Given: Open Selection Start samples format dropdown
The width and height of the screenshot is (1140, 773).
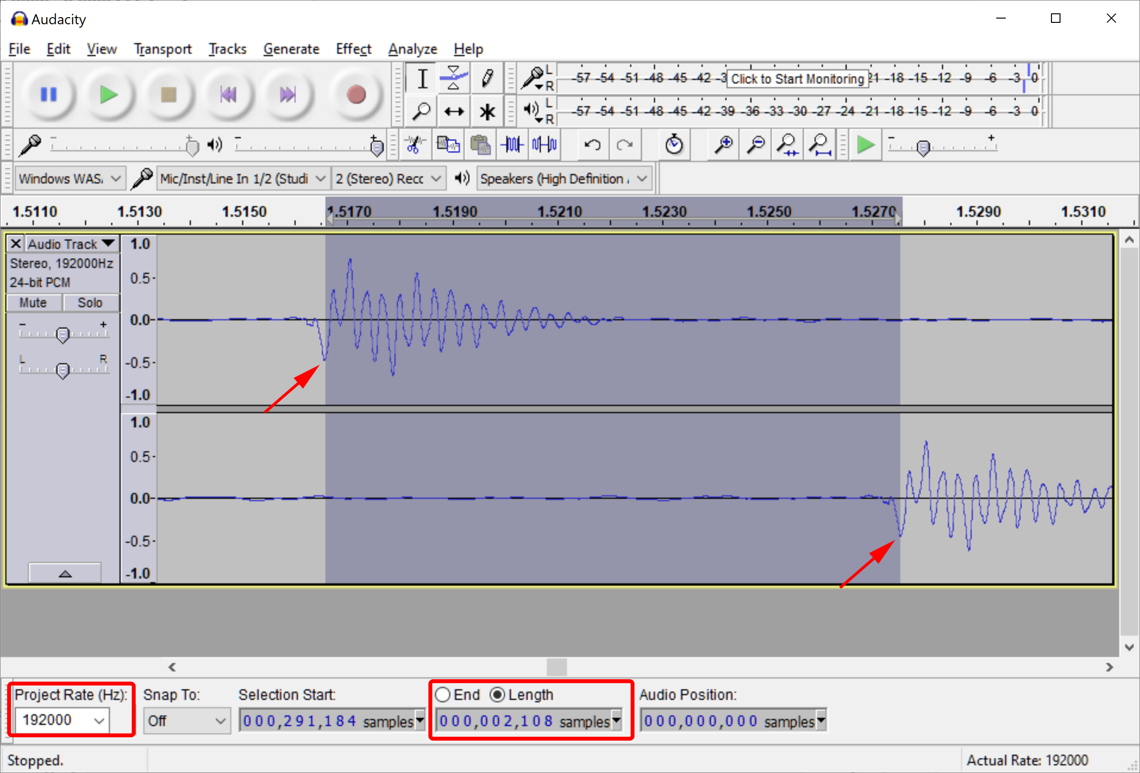Looking at the screenshot, I should pos(420,721).
